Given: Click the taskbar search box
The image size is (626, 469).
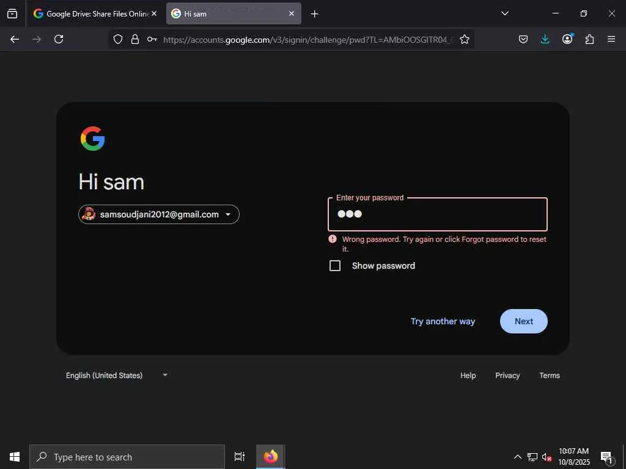Looking at the screenshot, I should click(x=127, y=457).
